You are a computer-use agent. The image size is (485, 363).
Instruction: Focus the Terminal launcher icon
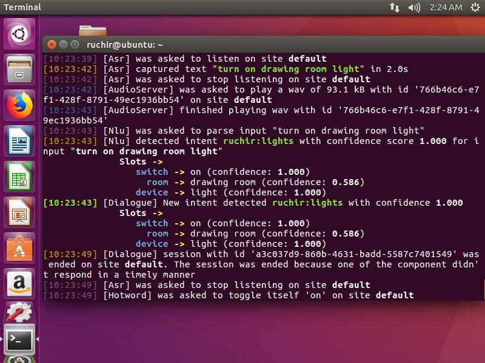coord(19,339)
